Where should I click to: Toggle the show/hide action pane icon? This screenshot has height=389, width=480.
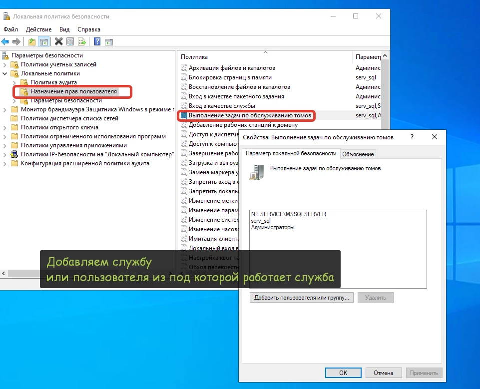click(x=108, y=42)
